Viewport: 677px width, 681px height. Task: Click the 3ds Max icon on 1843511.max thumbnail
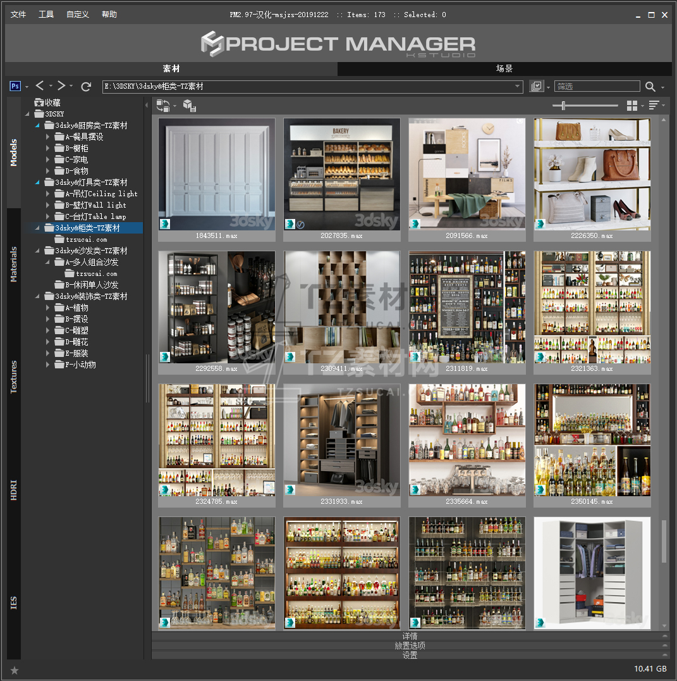click(164, 224)
